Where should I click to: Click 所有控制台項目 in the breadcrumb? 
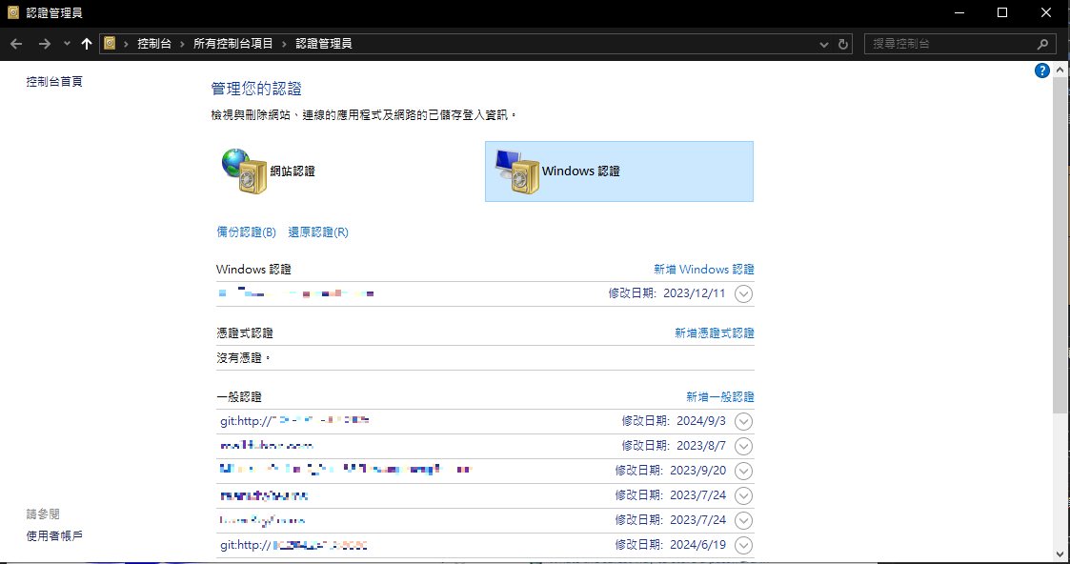tap(232, 44)
